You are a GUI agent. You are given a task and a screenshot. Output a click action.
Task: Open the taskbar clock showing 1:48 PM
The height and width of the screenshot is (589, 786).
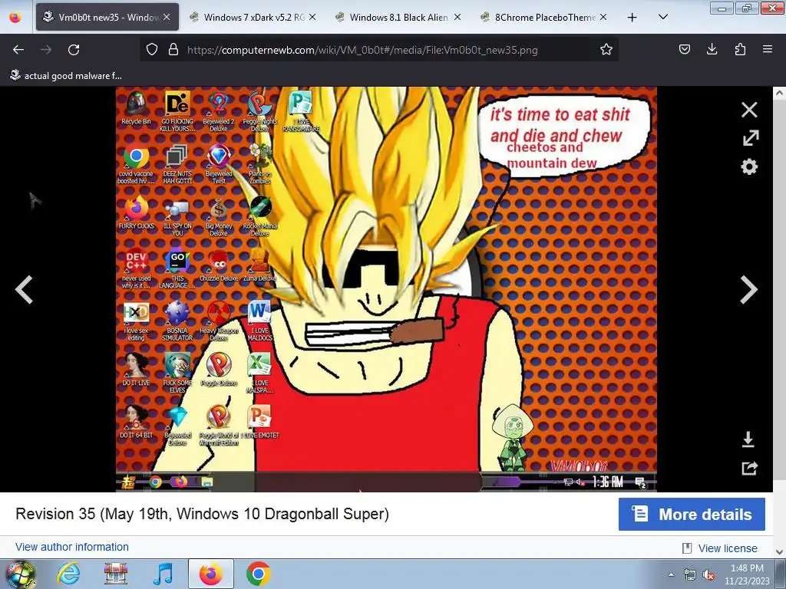point(747,574)
